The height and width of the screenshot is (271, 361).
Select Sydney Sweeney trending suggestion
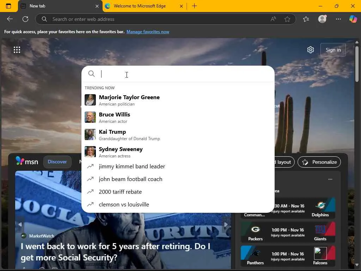click(x=178, y=152)
